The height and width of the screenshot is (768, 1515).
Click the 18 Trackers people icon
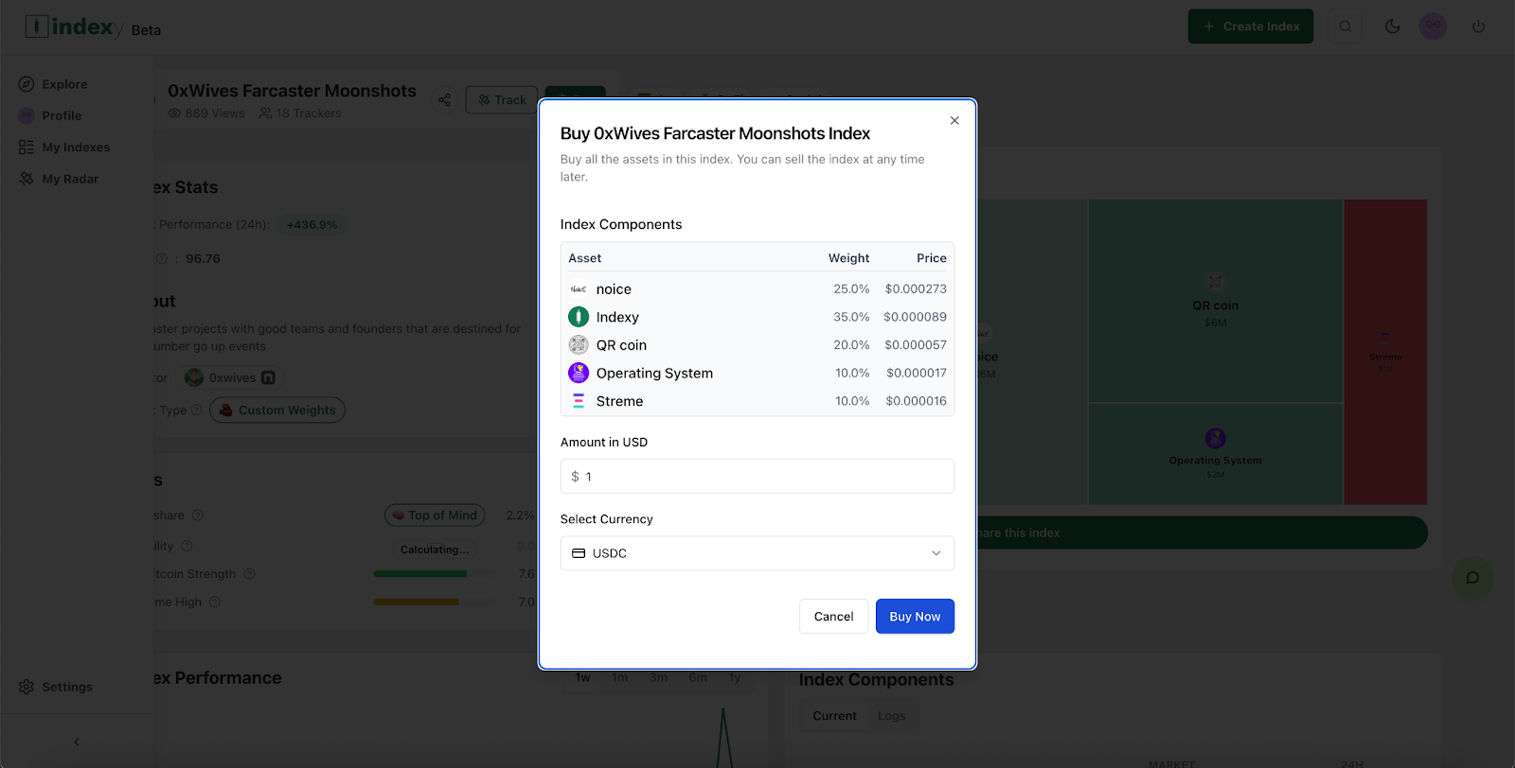(266, 113)
